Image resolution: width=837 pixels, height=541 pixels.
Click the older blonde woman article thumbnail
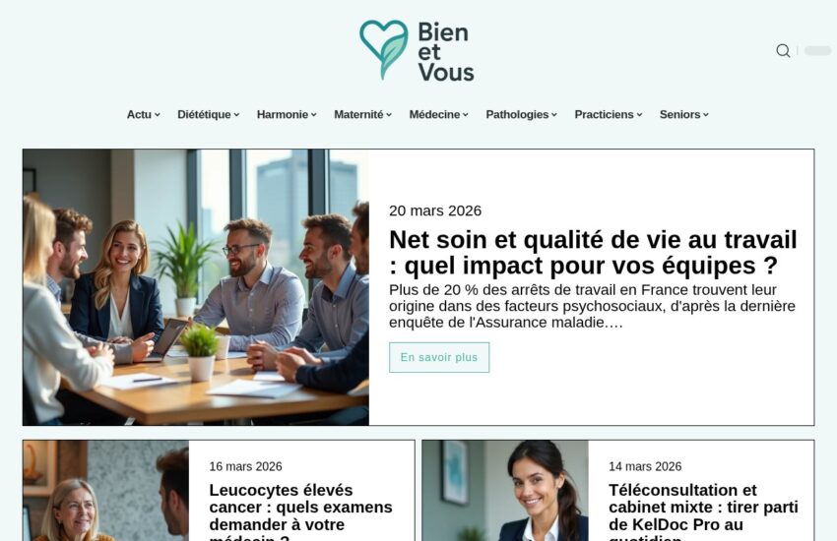(105, 491)
